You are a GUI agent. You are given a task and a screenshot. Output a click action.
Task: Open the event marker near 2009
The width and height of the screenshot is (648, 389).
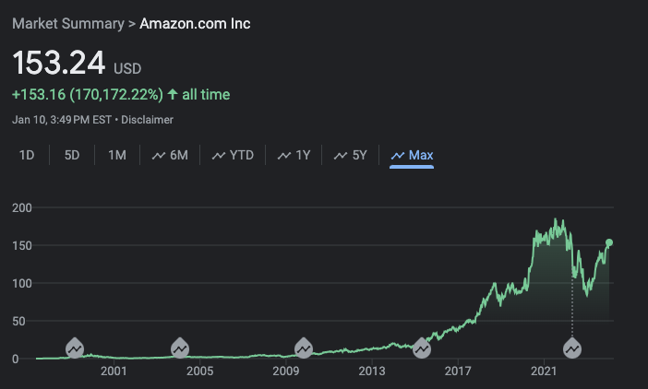click(304, 348)
